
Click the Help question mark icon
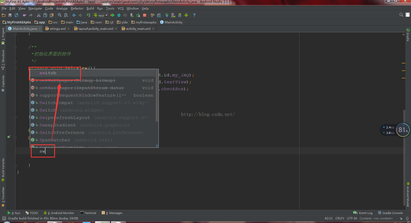[x=194, y=15]
